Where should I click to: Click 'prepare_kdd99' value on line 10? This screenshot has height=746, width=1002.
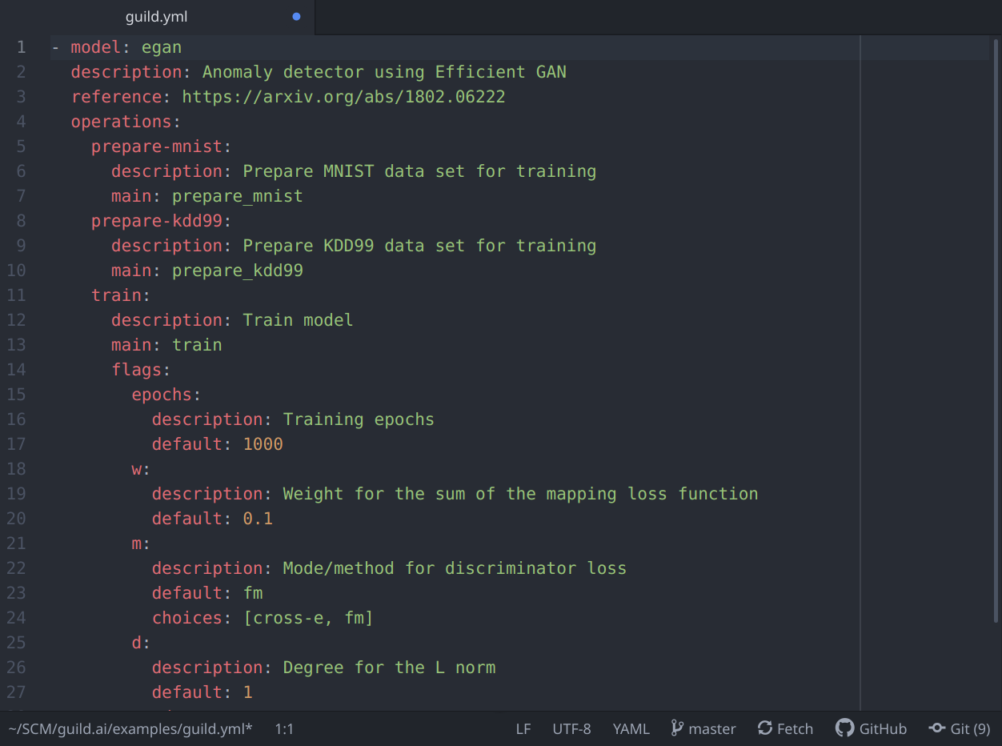[238, 271]
